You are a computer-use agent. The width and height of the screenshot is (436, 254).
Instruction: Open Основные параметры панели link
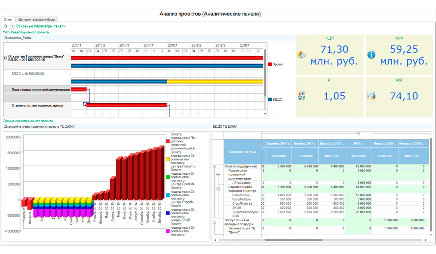(x=41, y=26)
